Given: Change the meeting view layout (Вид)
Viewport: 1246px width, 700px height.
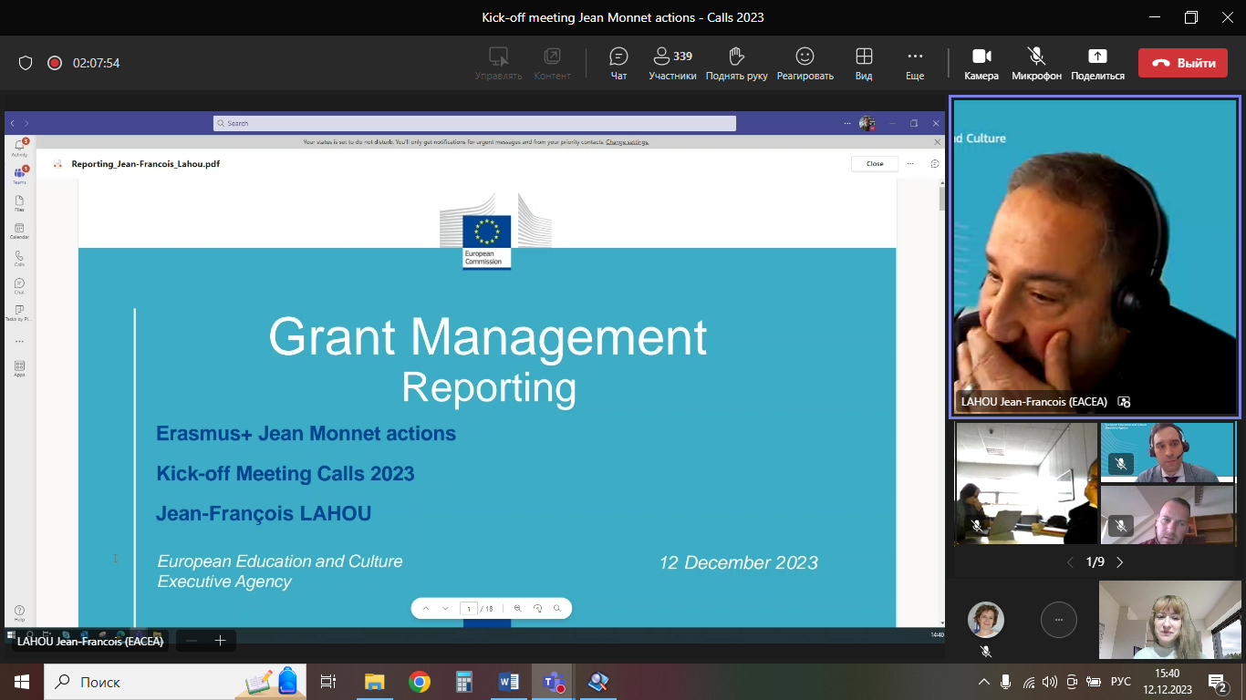Looking at the screenshot, I should [x=863, y=64].
